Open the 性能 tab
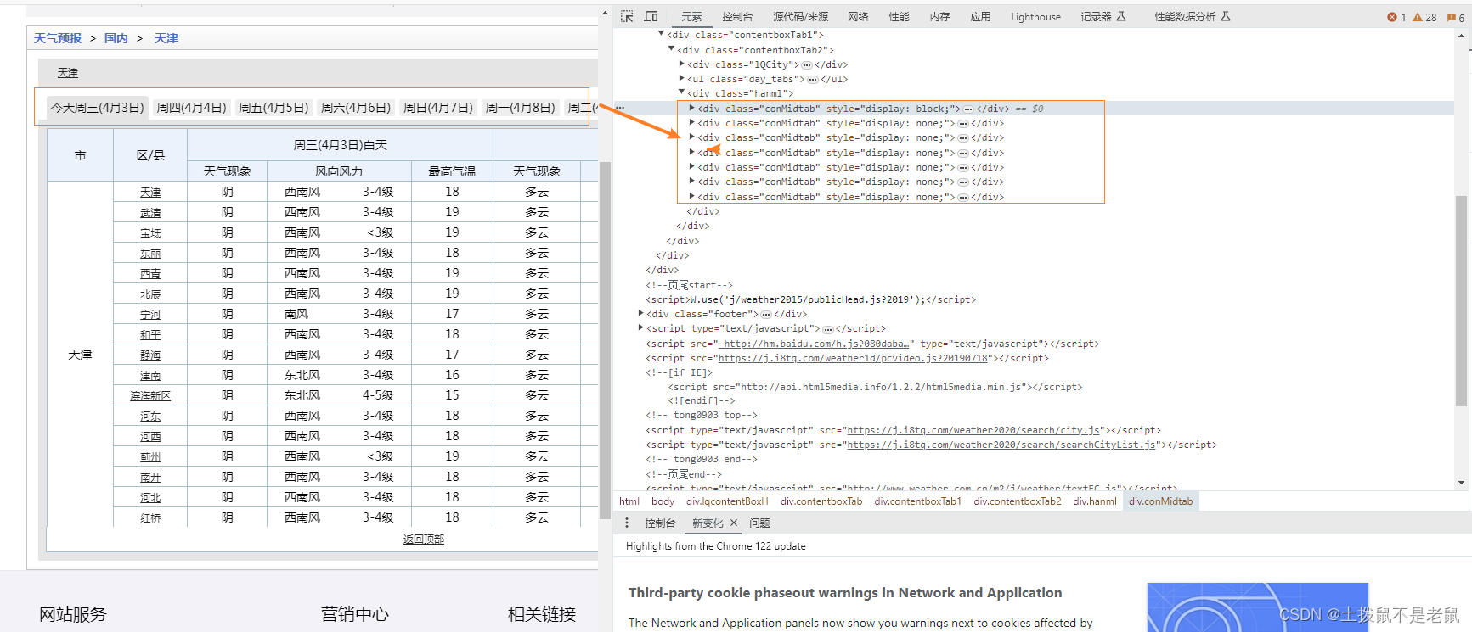 point(899,17)
